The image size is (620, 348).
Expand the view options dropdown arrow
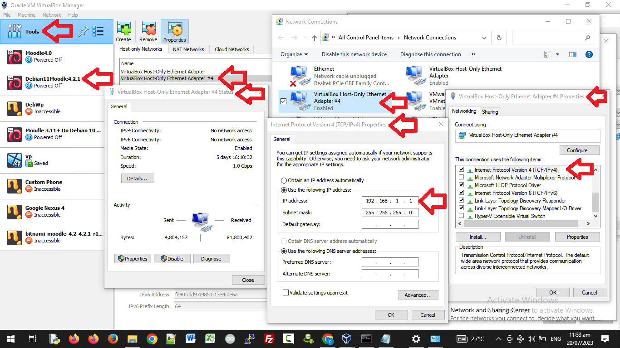(558, 54)
